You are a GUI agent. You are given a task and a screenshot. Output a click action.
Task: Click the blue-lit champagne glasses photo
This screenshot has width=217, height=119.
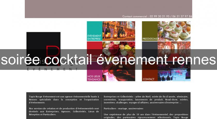174,71
